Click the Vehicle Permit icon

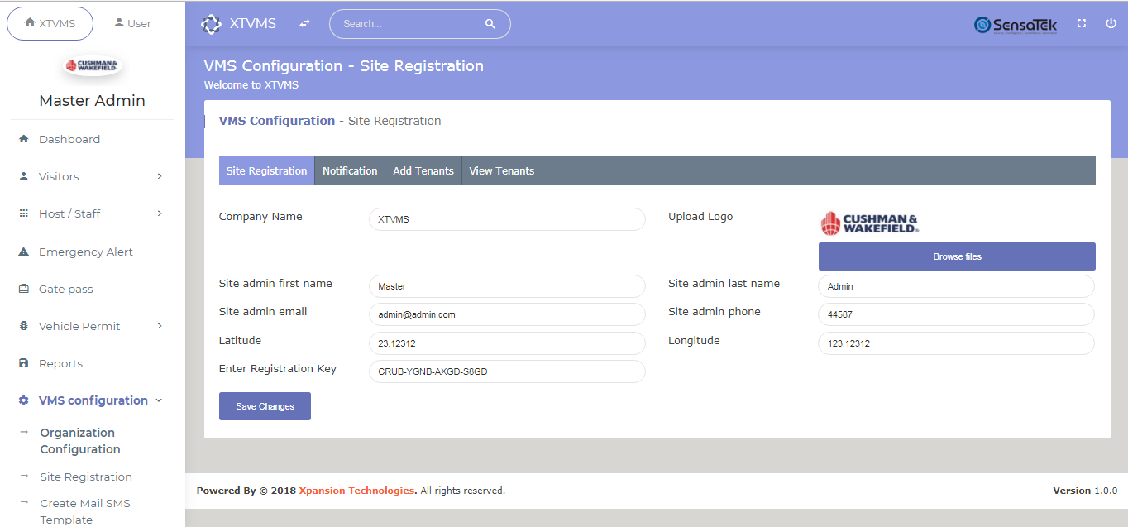click(23, 326)
